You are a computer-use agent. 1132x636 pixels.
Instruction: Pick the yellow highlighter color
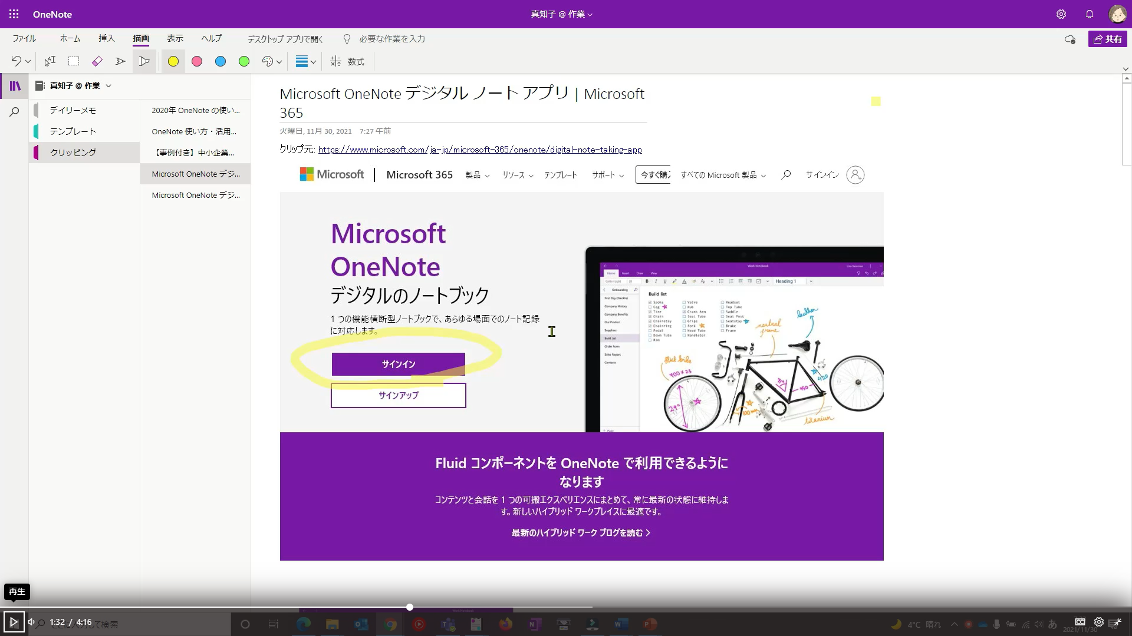(173, 61)
